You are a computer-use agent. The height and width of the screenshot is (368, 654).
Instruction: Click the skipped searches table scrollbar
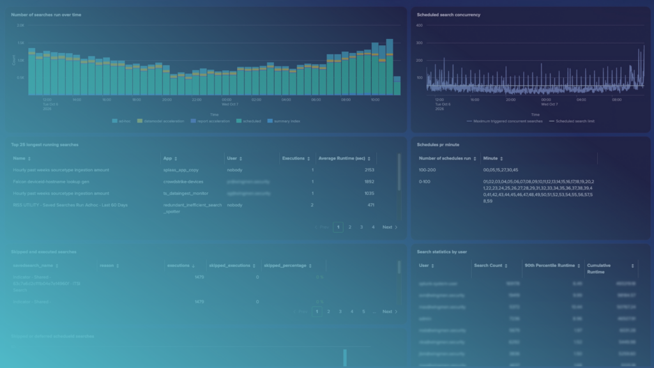tap(399, 267)
